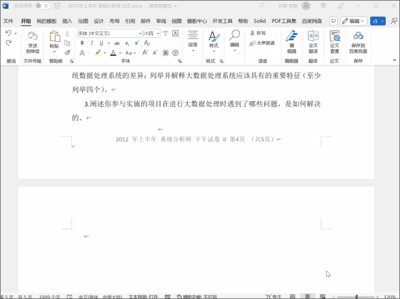
Task: Click the paper plagiarism check (论文查重) icon
Action: coord(334,36)
